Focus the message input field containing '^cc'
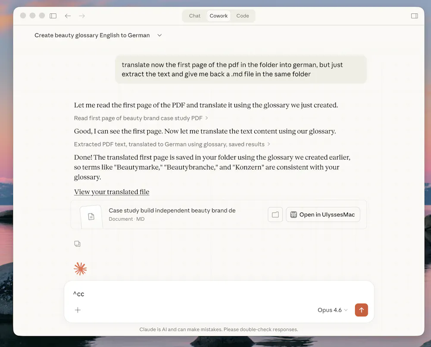This screenshot has height=347, width=431. point(219,294)
